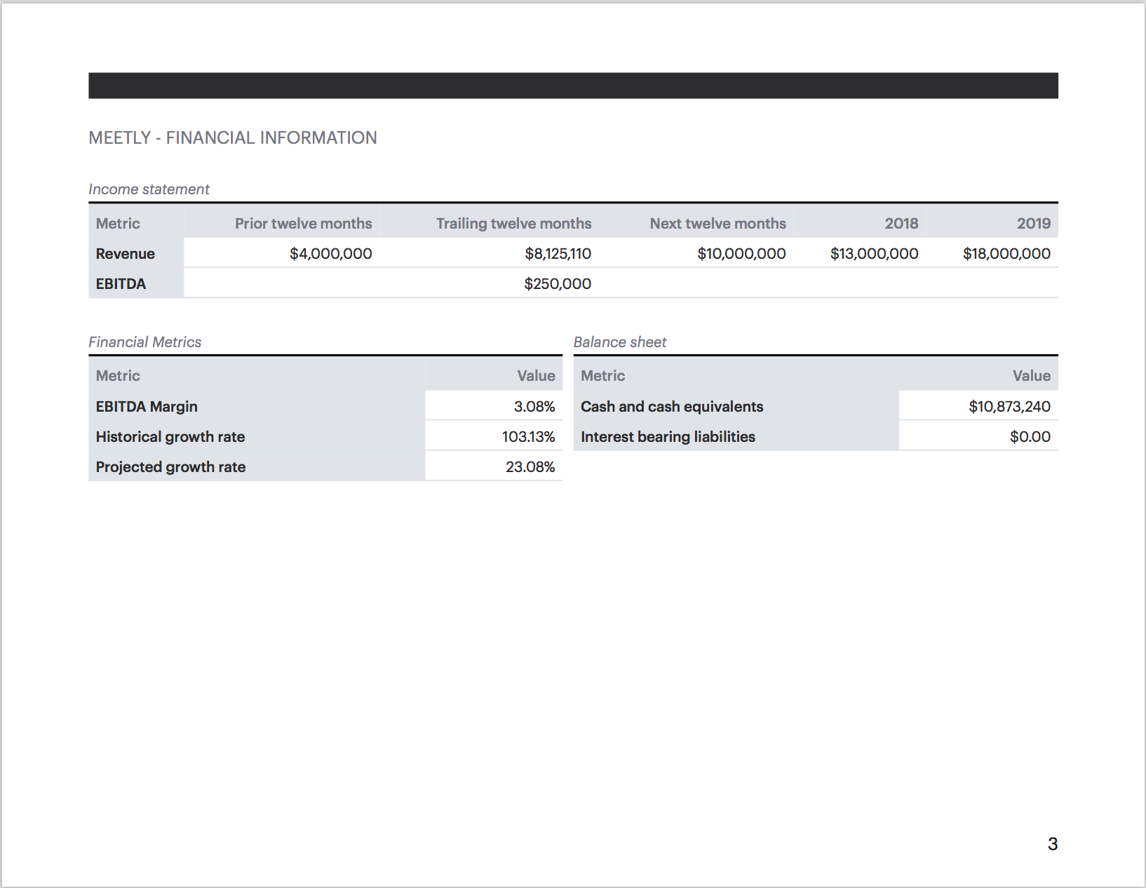Select the 'Revenue' row label
The width and height of the screenshot is (1146, 888).
tap(126, 253)
